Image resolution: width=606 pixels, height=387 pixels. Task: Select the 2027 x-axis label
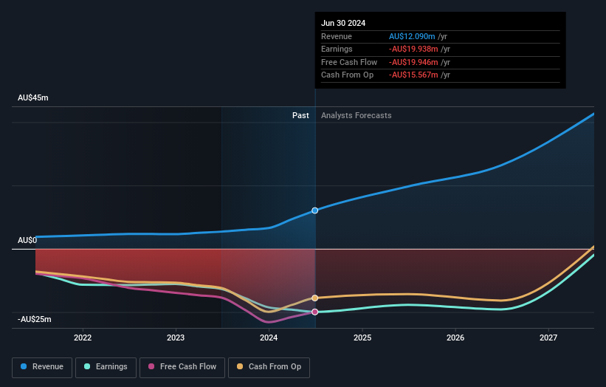click(548, 338)
